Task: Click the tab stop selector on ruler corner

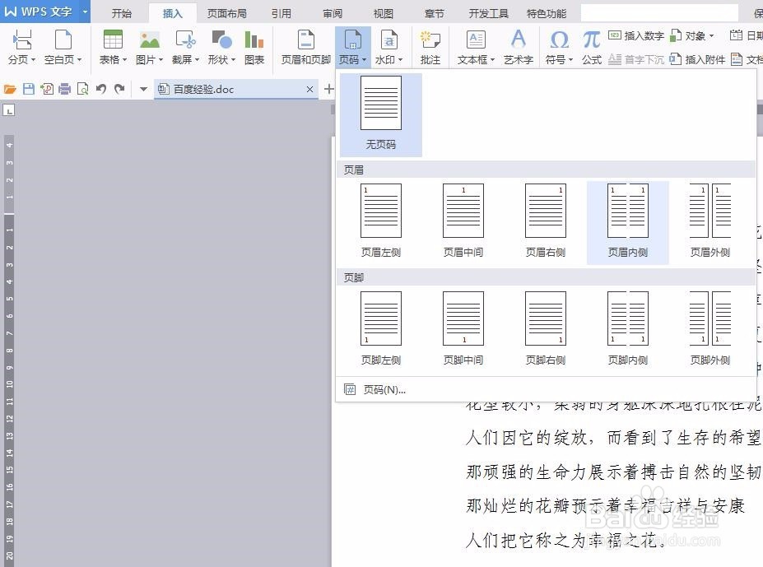Action: click(9, 110)
